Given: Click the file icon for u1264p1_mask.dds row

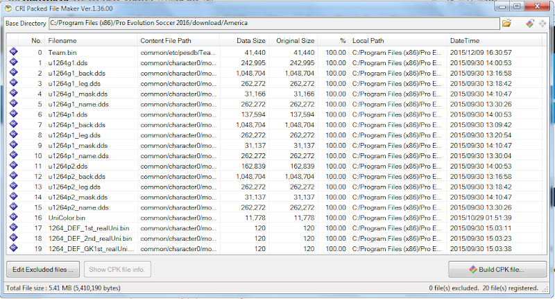Looking at the screenshot, I should point(13,145).
